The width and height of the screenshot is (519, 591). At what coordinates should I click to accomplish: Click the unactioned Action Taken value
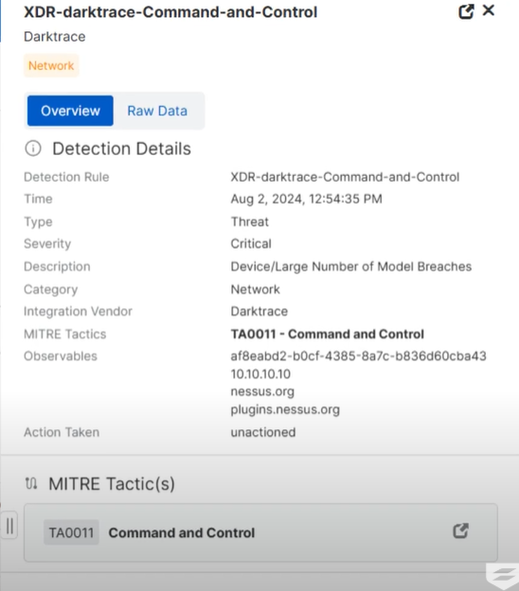(263, 432)
